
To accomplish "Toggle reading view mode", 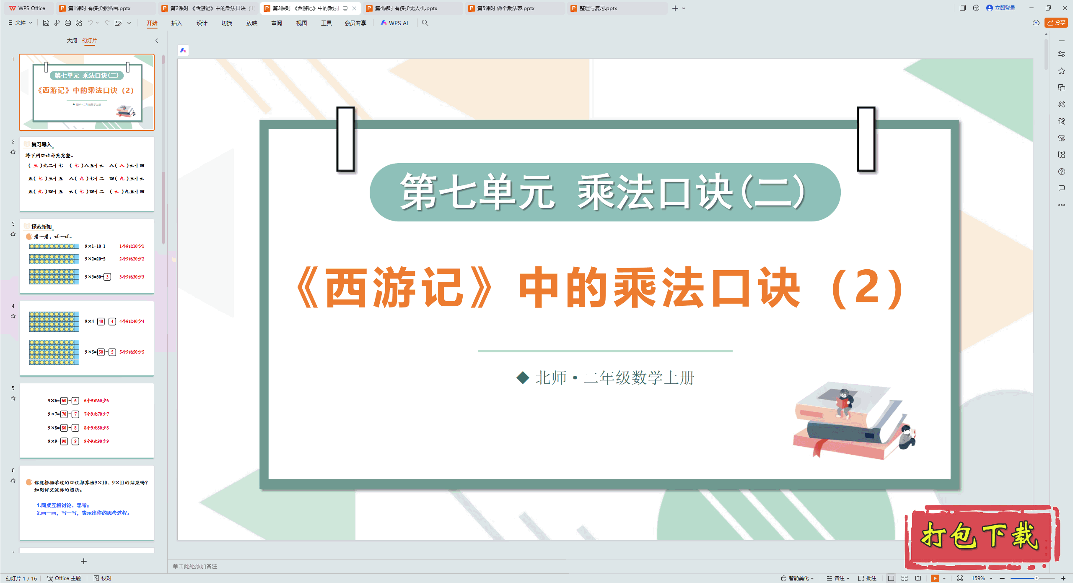I will pos(918,578).
